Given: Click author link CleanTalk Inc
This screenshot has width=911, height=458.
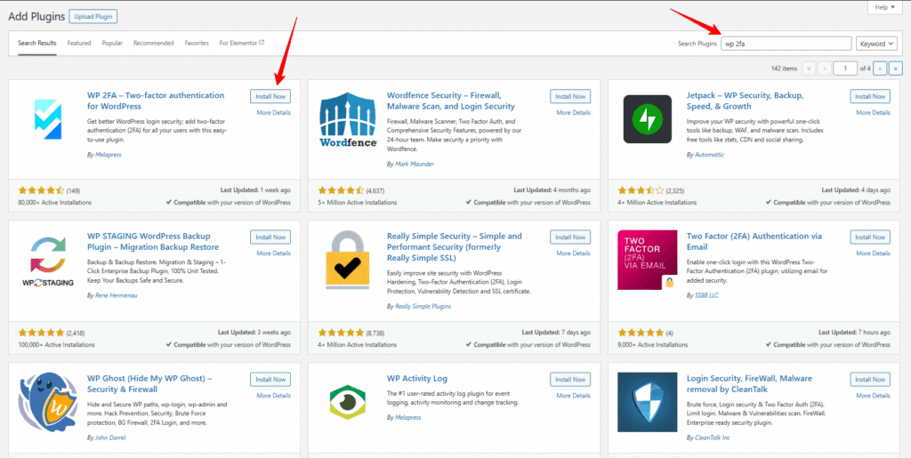Looking at the screenshot, I should point(713,438).
